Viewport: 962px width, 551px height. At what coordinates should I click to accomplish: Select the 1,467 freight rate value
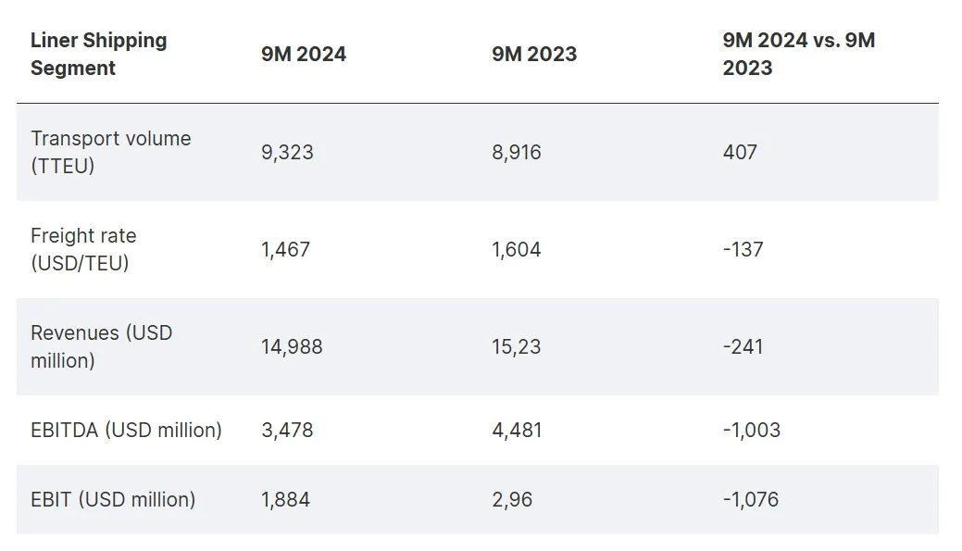[286, 249]
